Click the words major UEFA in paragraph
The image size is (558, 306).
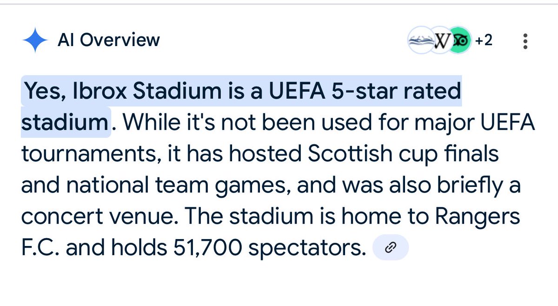(468, 123)
